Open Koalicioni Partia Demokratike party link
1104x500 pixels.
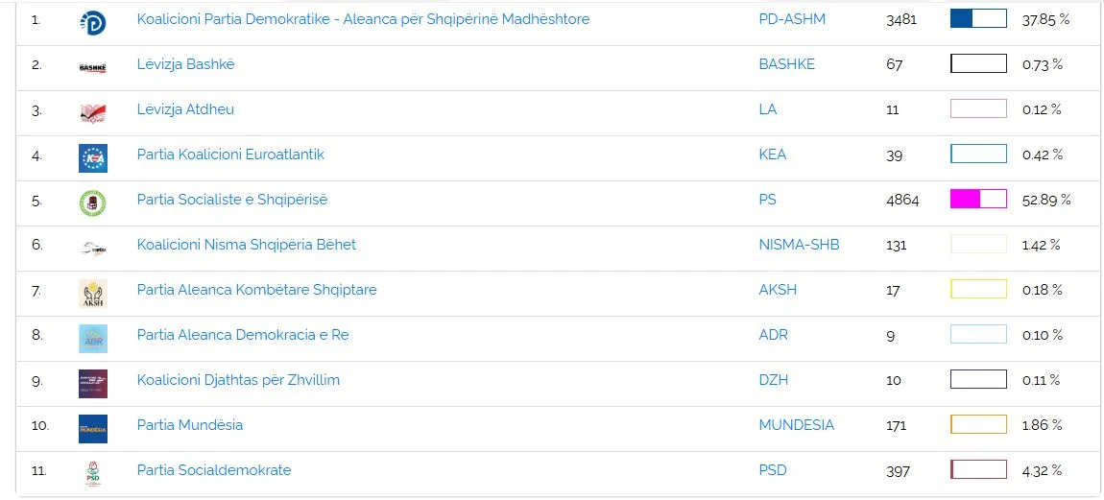pyautogui.click(x=363, y=19)
